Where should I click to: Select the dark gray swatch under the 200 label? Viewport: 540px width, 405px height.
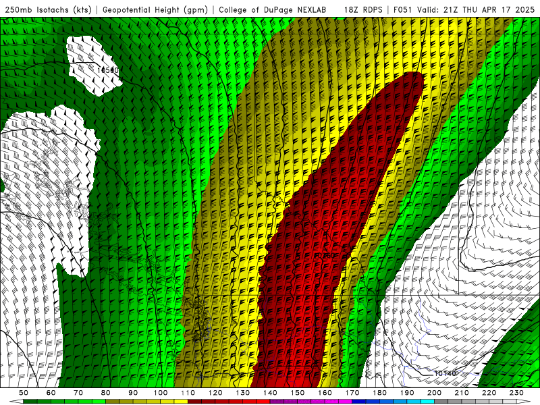(441, 402)
